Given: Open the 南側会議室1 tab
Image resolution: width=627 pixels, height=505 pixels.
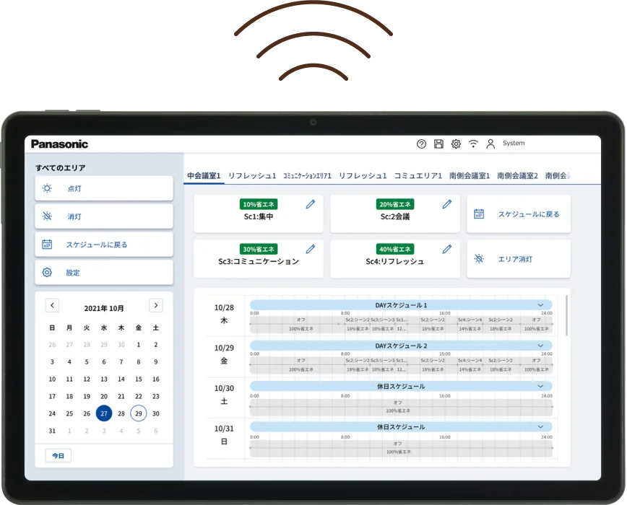Looking at the screenshot, I should pos(470,175).
